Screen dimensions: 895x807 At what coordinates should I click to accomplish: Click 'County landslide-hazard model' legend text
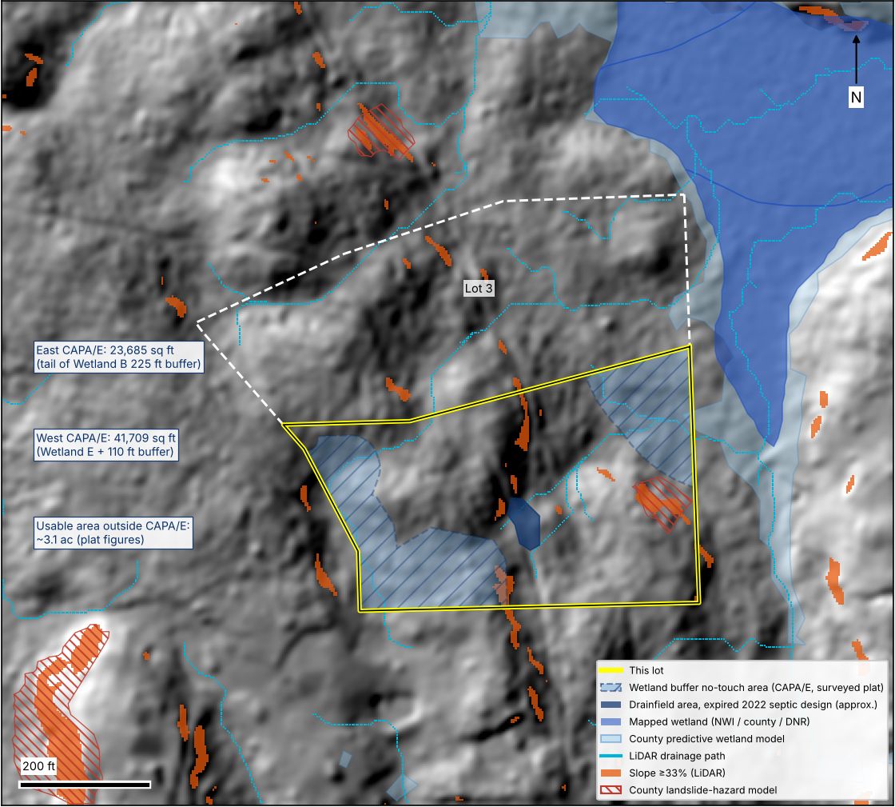pyautogui.click(x=702, y=790)
